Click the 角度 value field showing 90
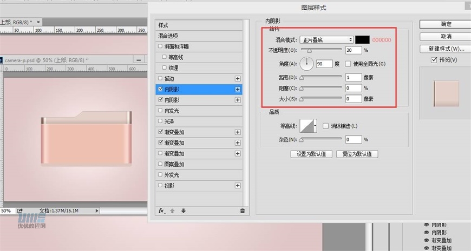471x251 pixels. [324, 64]
